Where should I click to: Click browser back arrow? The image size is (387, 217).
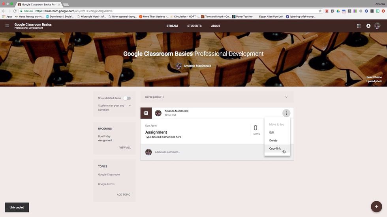(x=4, y=11)
